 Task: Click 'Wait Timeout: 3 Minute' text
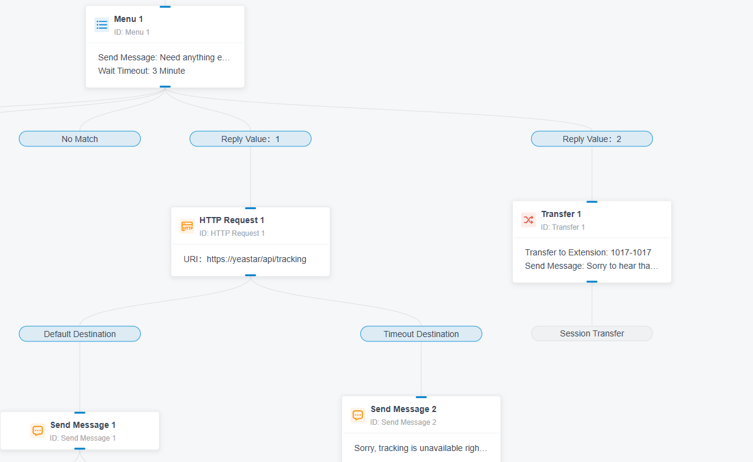pos(141,71)
